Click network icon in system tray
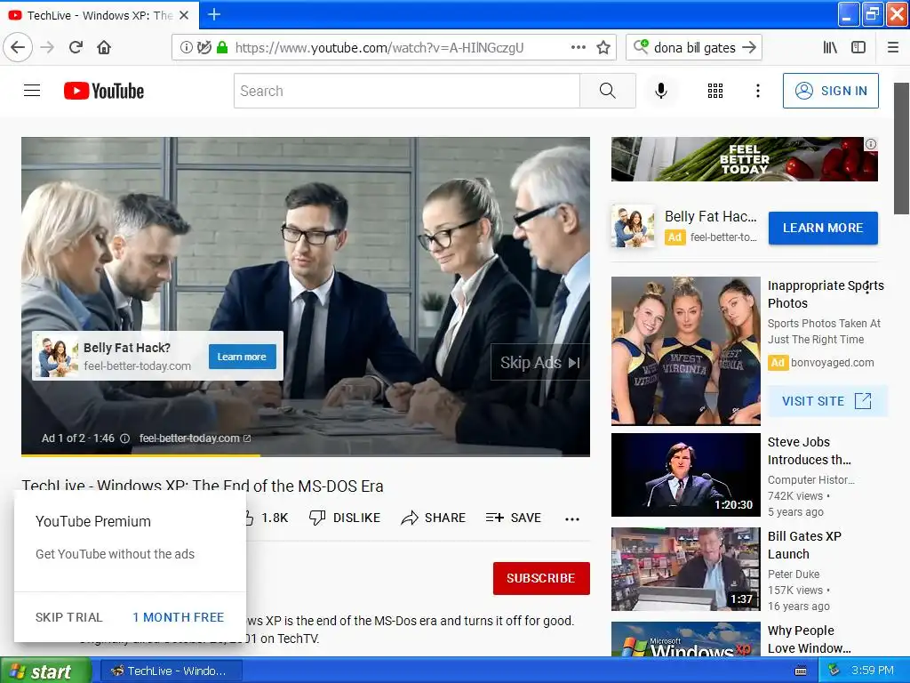 coord(834,670)
